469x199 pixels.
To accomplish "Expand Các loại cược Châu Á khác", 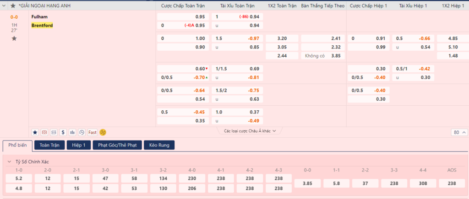I will tap(250, 131).
